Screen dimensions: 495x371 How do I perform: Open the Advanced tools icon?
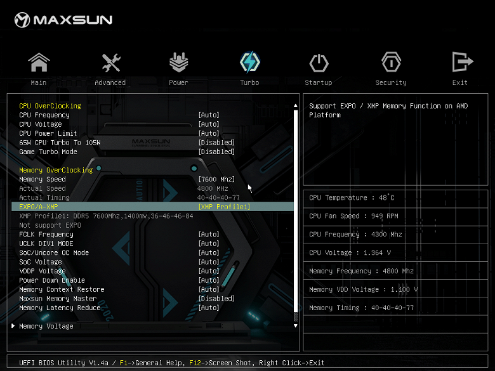[111, 62]
